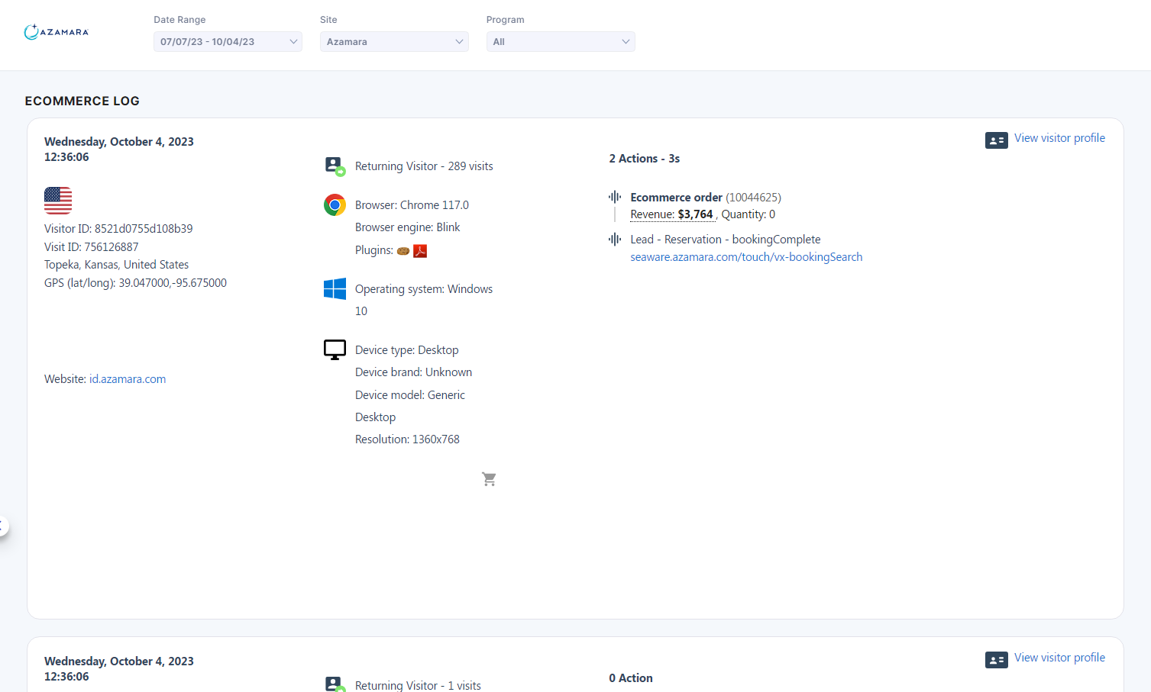This screenshot has width=1151, height=692.
Task: Click the PDF plugin icon
Action: (x=420, y=251)
